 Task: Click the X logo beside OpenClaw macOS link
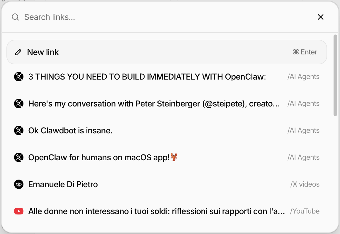tap(19, 158)
